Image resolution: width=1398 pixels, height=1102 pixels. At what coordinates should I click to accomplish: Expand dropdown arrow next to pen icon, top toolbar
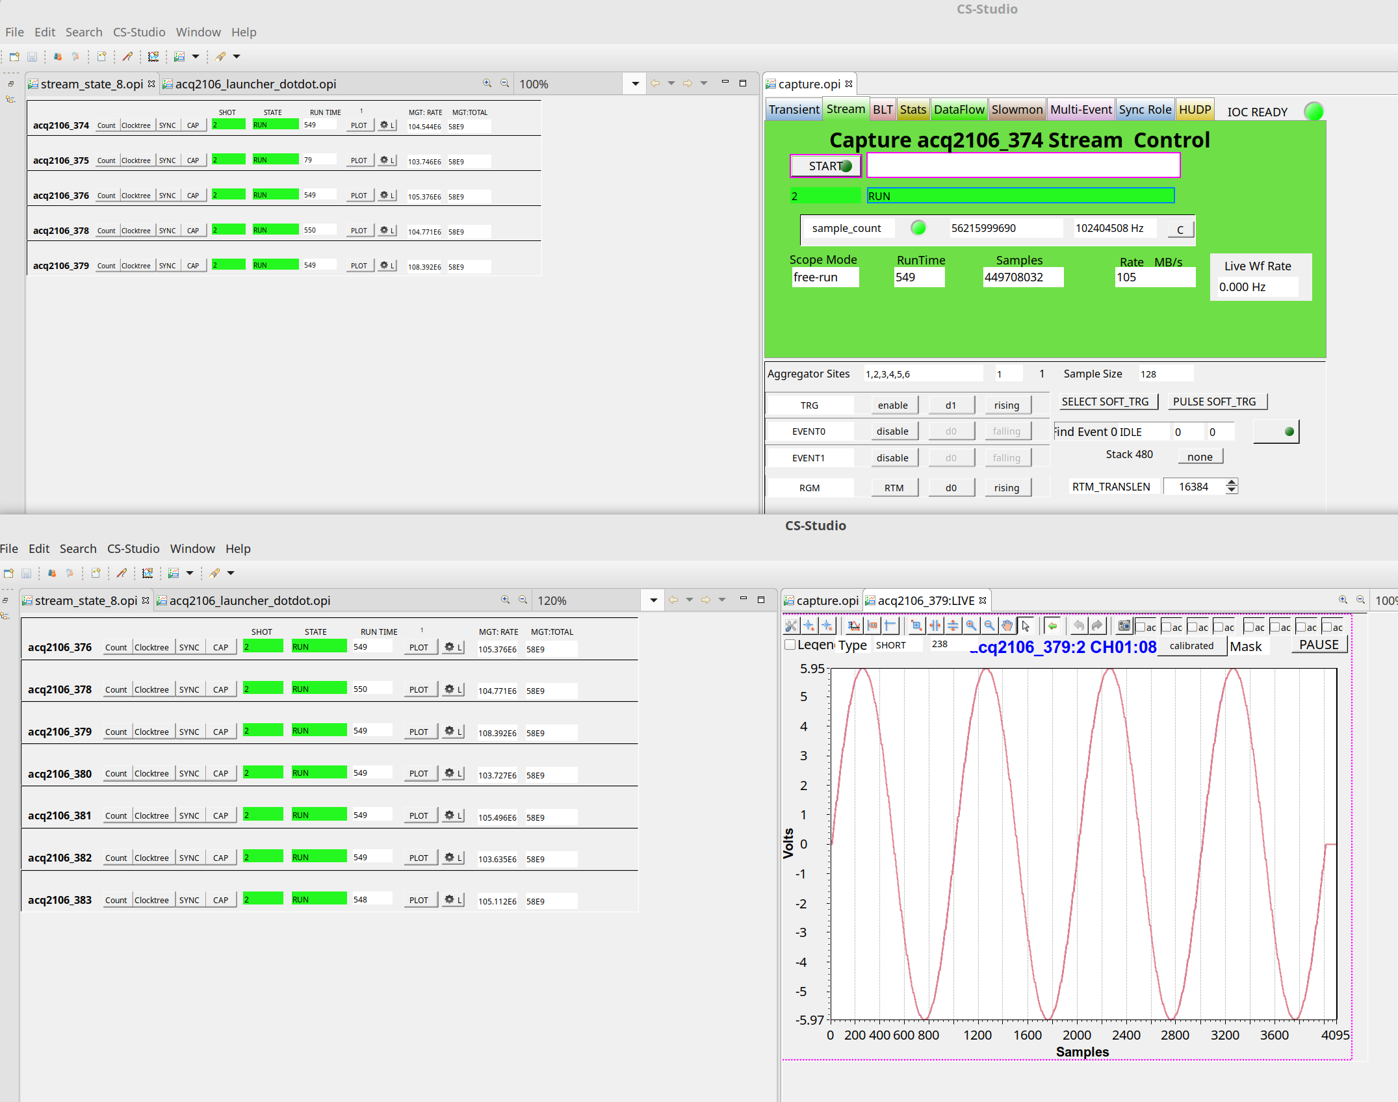pyautogui.click(x=237, y=57)
